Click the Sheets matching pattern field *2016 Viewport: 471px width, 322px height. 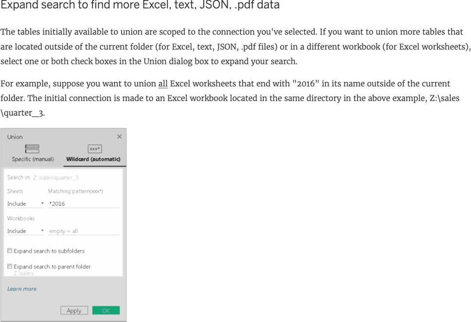[x=83, y=204]
